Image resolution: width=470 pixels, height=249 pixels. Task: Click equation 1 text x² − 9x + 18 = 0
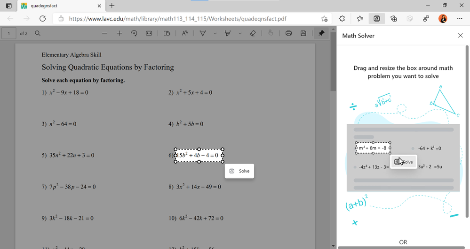(69, 92)
